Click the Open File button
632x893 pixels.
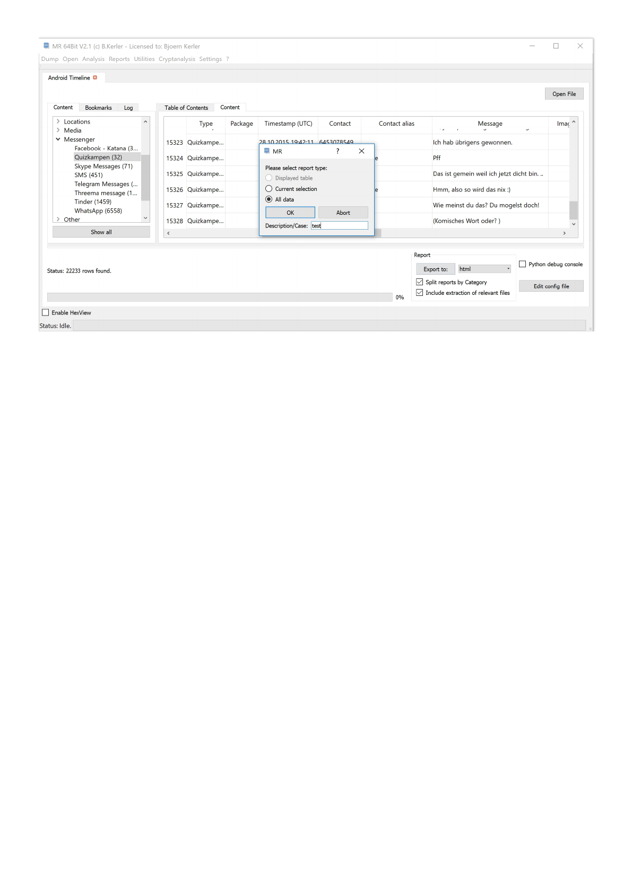[x=564, y=94]
